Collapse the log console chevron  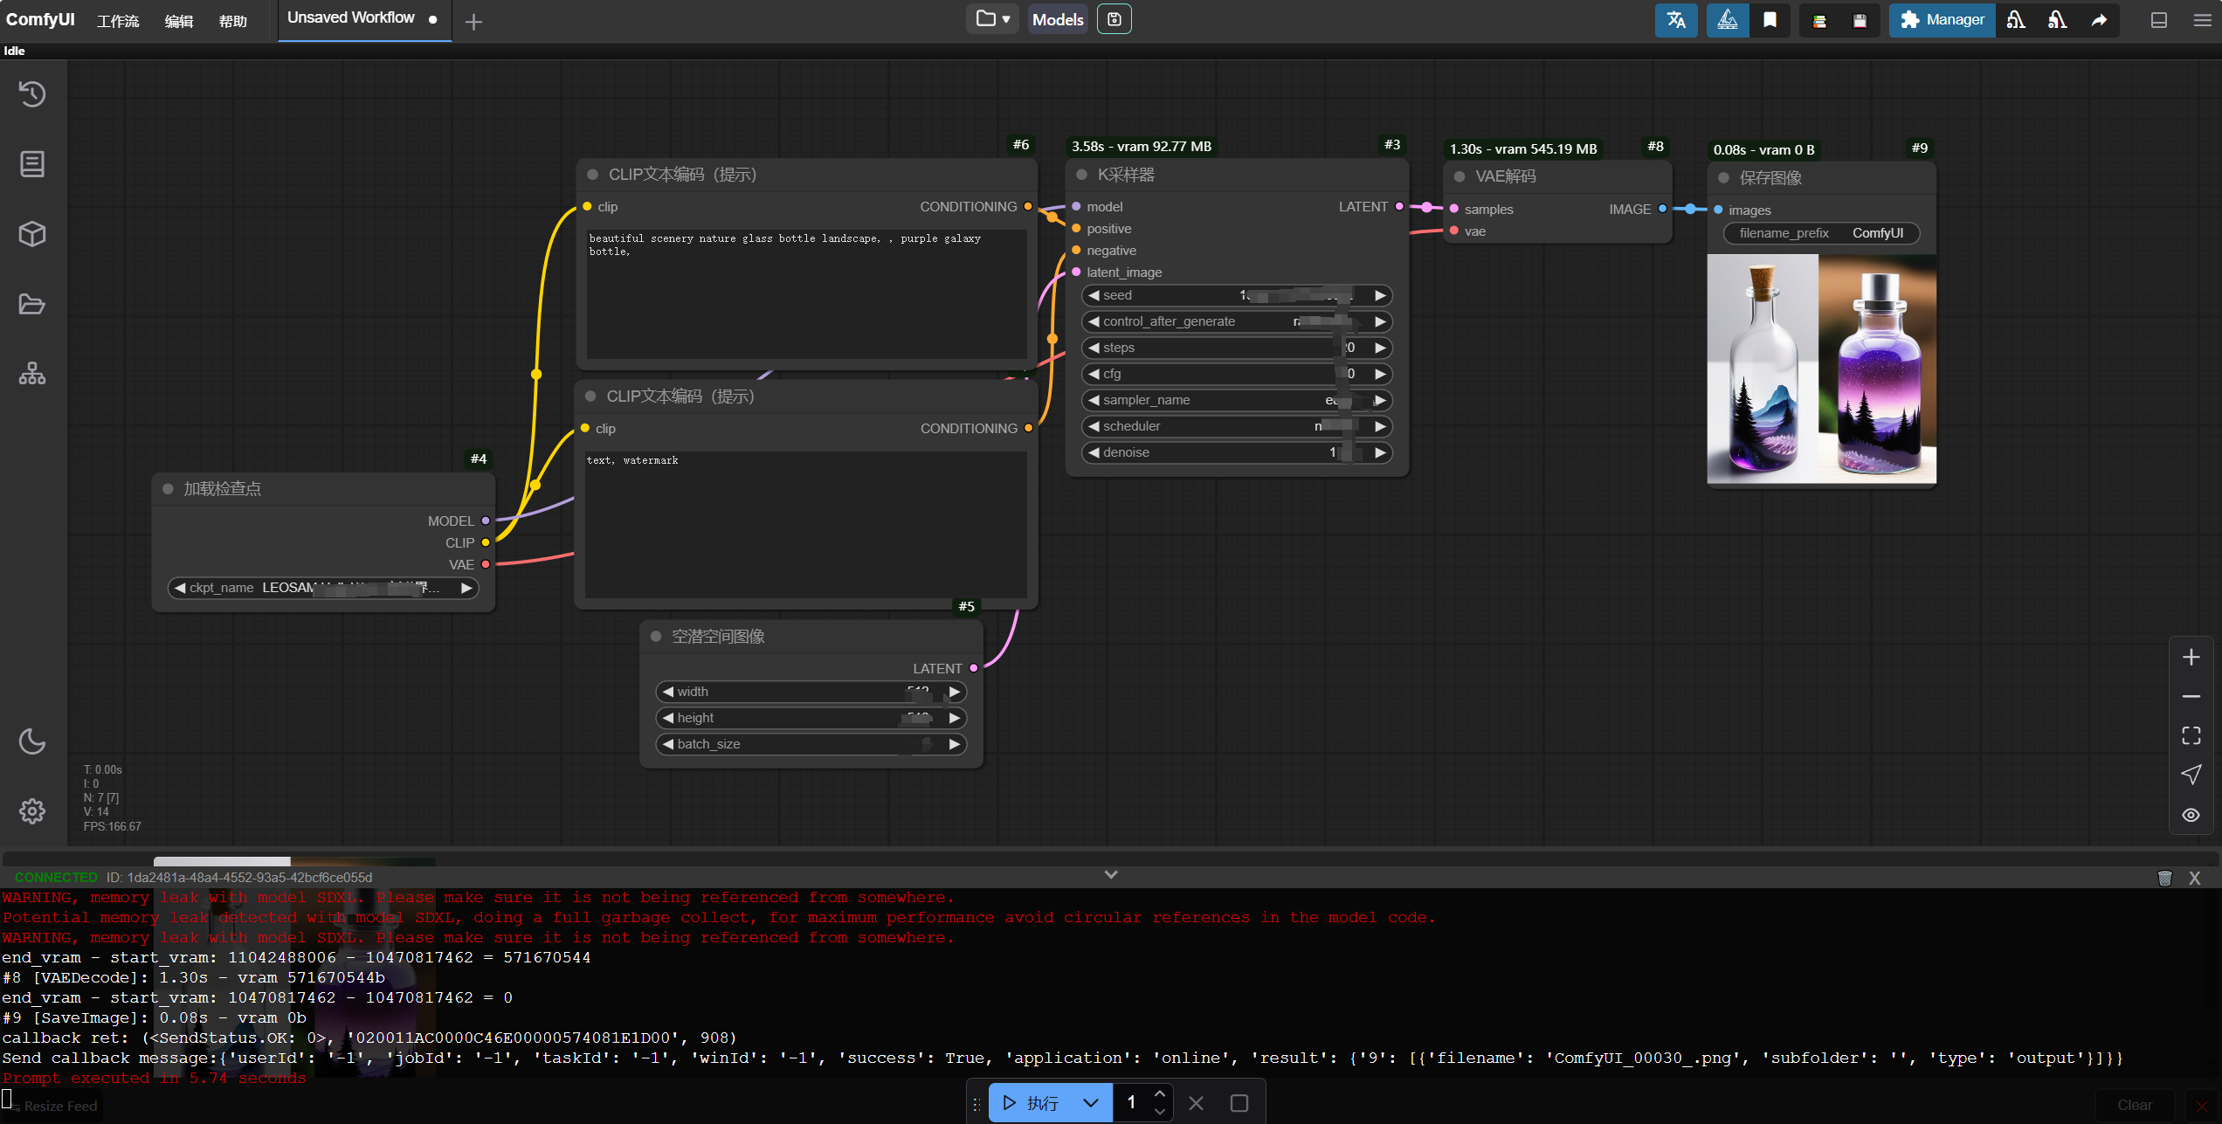click(1110, 874)
